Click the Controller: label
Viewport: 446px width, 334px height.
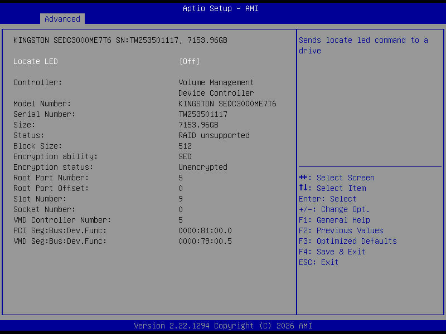(x=37, y=82)
